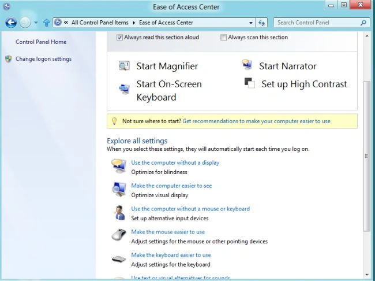The width and height of the screenshot is (375, 281).
Task: Click Optimize visual display text
Action: [159, 195]
